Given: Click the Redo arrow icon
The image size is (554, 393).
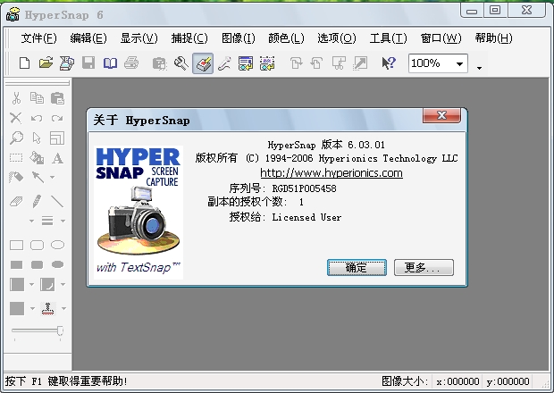Looking at the screenshot, I should [x=57, y=118].
